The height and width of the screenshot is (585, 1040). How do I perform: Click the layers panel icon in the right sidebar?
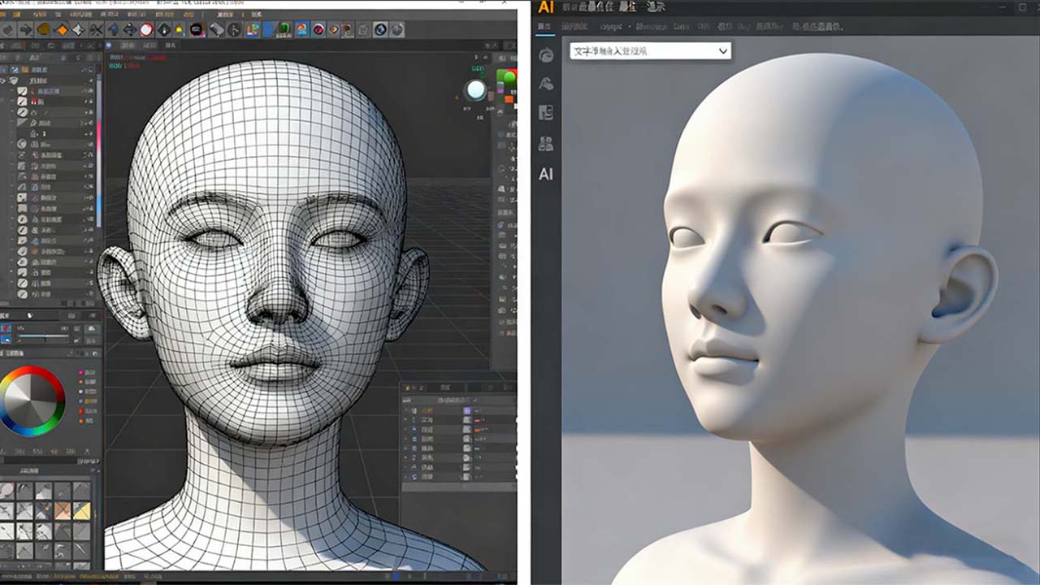click(546, 111)
